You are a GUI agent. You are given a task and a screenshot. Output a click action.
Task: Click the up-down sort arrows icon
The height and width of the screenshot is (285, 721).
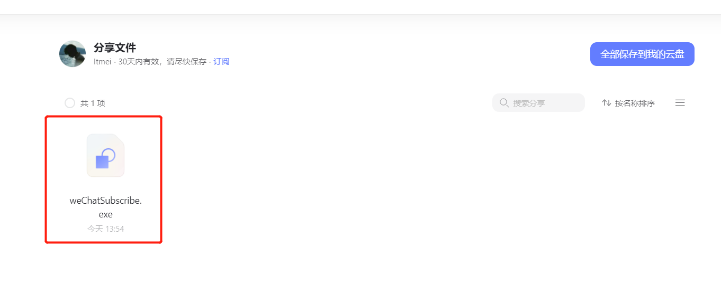coord(607,103)
